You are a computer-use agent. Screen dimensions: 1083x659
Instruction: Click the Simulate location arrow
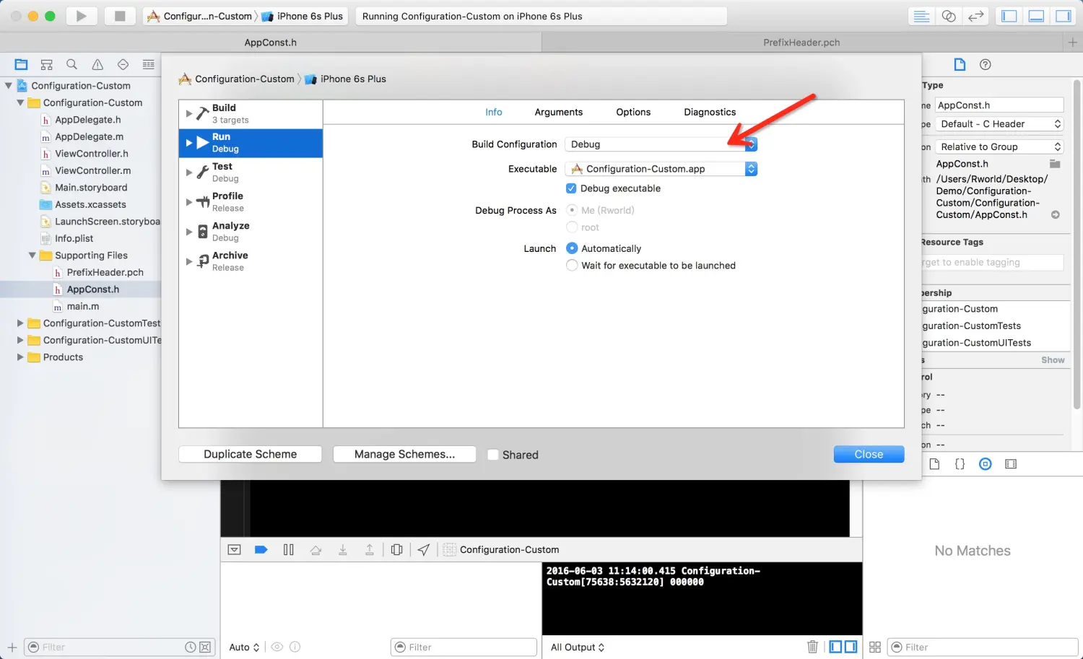pyautogui.click(x=424, y=549)
